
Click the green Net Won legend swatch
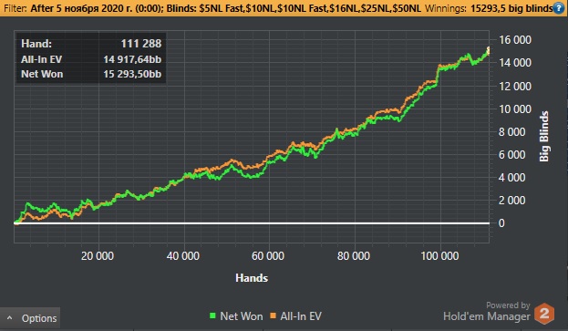(212, 315)
